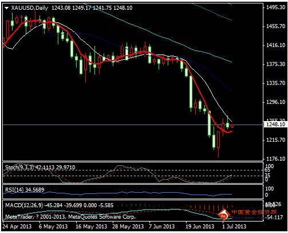Image resolution: width=288 pixels, height=233 pixels.
Task: Click the triangle icon beside XAUUSD,Daily
Action: coord(7,8)
